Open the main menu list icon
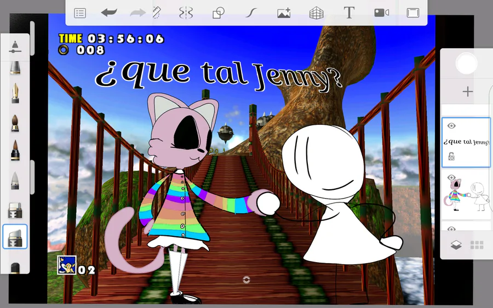This screenshot has height=308, width=493. tap(80, 13)
